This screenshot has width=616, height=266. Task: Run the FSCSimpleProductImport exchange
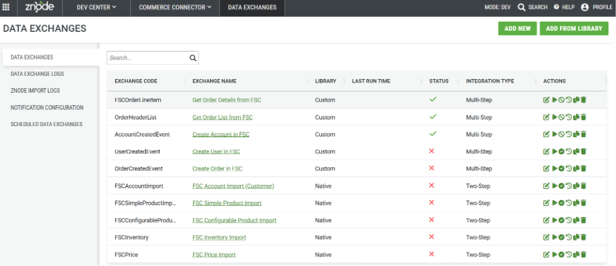(x=555, y=203)
